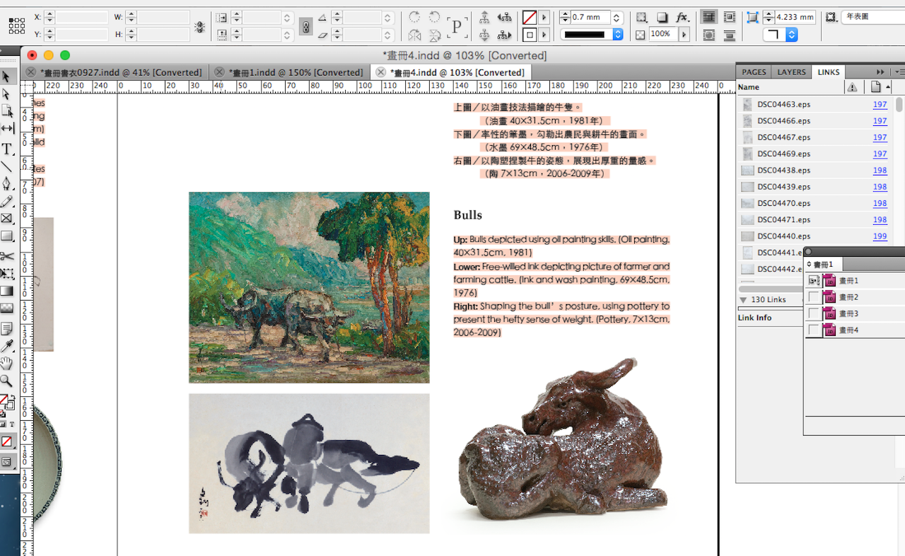Viewport: 905px width, 556px height.
Task: Check the box beside 畫冊4
Action: click(814, 330)
